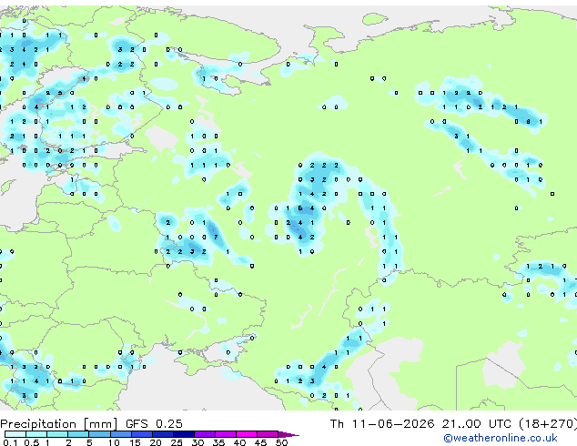Select the 1–2 mm legend color swatch
This screenshot has width=577, height=446.
57,434
